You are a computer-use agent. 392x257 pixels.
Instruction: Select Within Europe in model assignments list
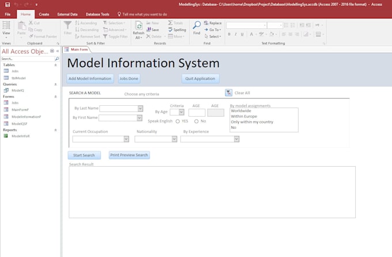coord(244,116)
